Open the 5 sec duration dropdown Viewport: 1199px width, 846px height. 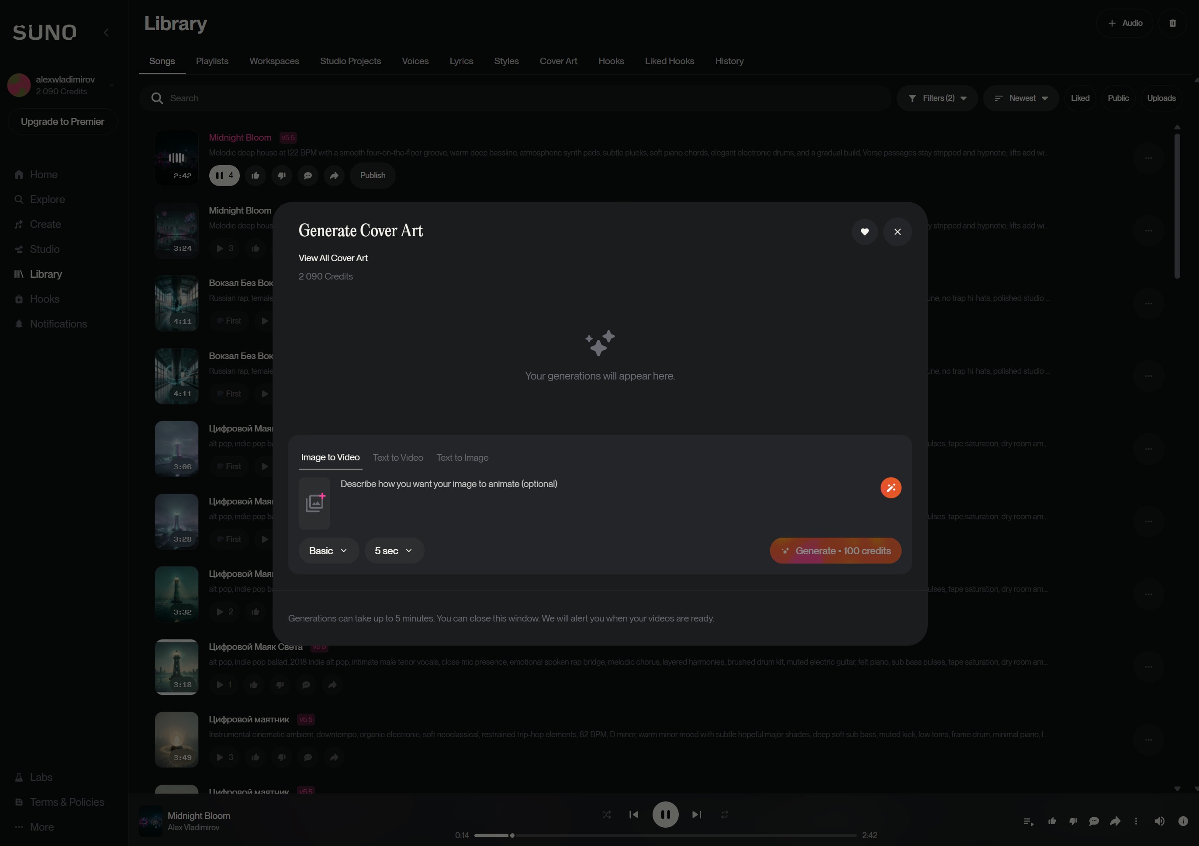coord(394,551)
